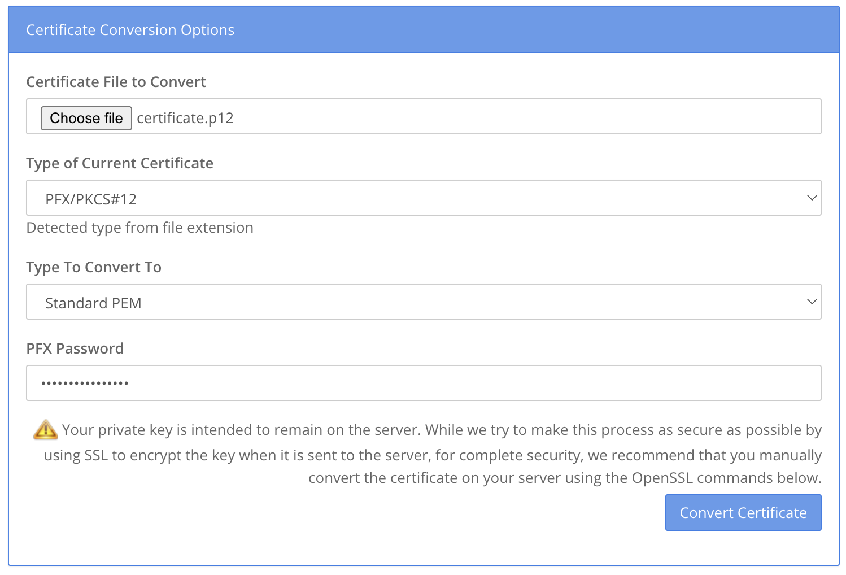Click the Type To Convert To label
846x575 pixels.
[94, 267]
